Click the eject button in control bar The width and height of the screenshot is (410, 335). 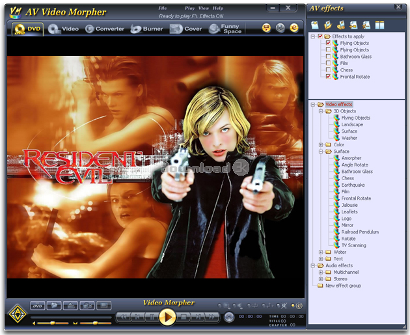(70, 306)
